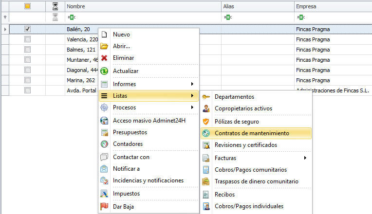Viewport: 372px width, 214px height.
Task: Click the Contadores gauge icon
Action: click(x=104, y=144)
